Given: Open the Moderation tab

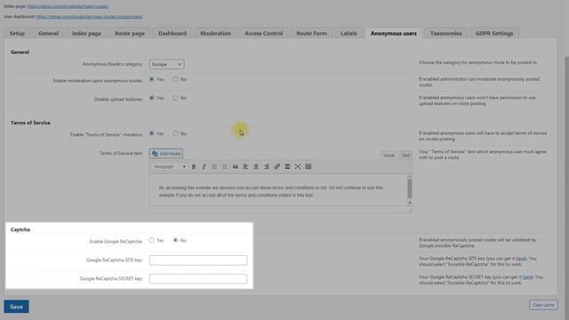Looking at the screenshot, I should click(215, 33).
